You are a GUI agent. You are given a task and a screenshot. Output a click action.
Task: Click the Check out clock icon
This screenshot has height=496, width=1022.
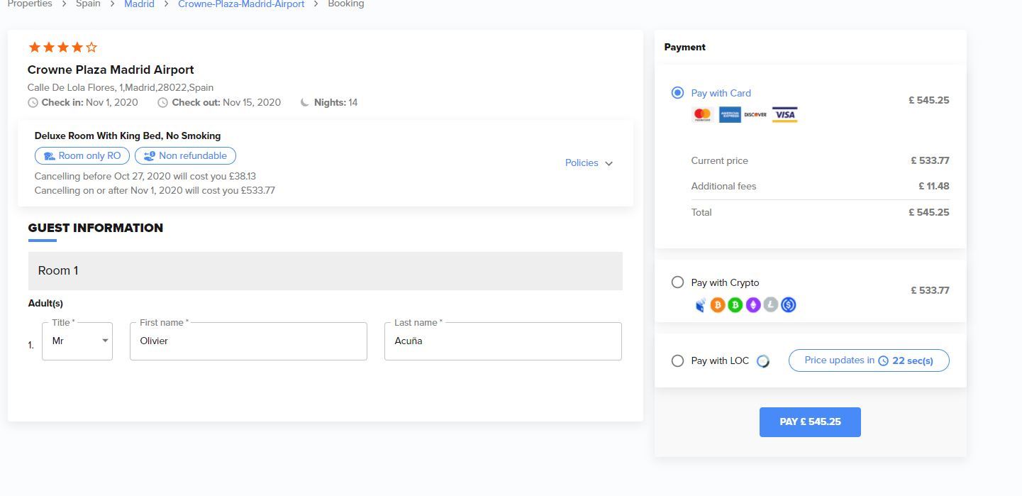click(x=163, y=103)
